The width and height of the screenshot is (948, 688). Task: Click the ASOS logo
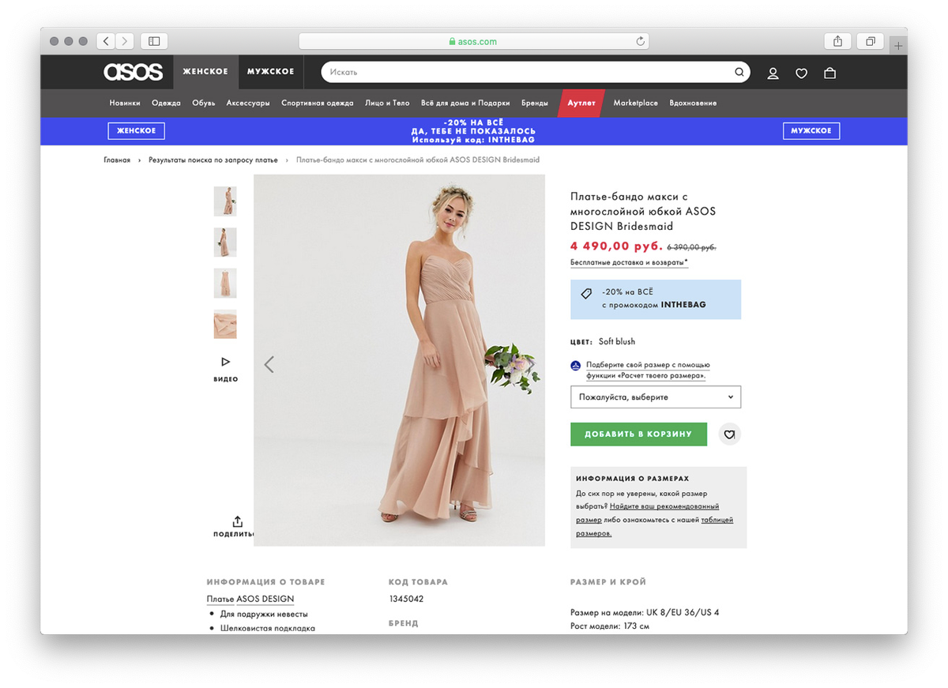pos(133,72)
